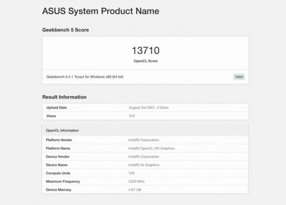
Task: Click the view count 372
Action: (x=132, y=116)
